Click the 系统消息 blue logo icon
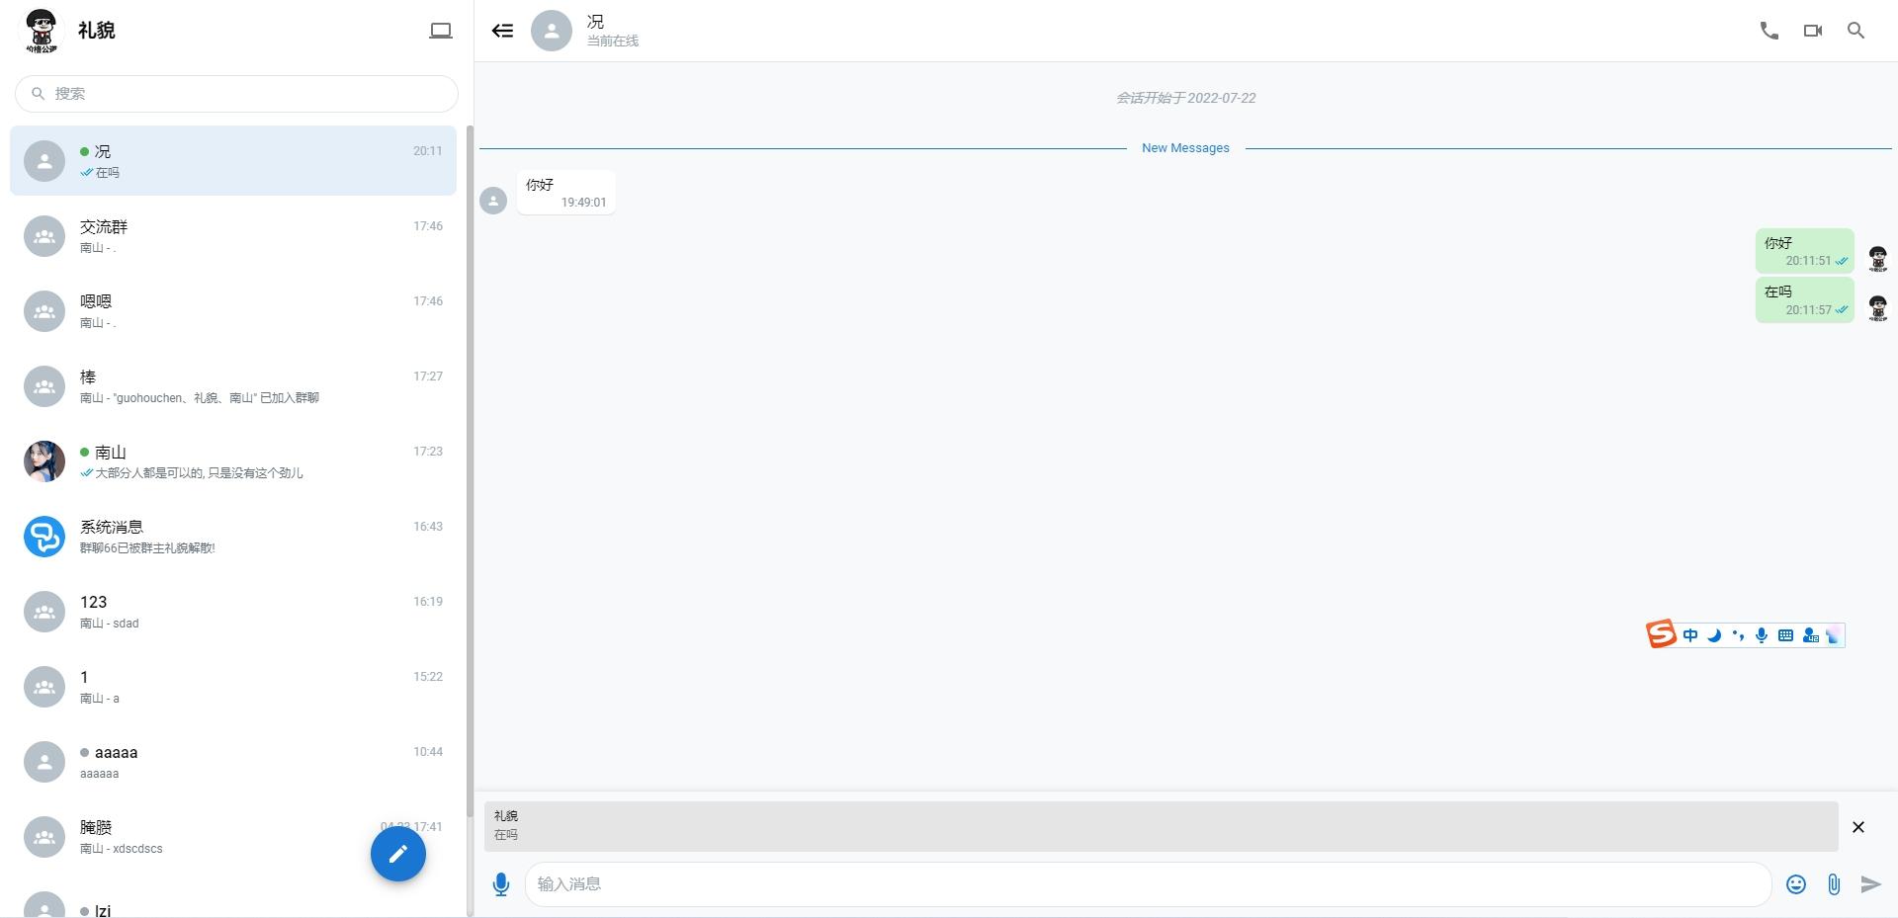This screenshot has height=918, width=1898. click(x=44, y=537)
